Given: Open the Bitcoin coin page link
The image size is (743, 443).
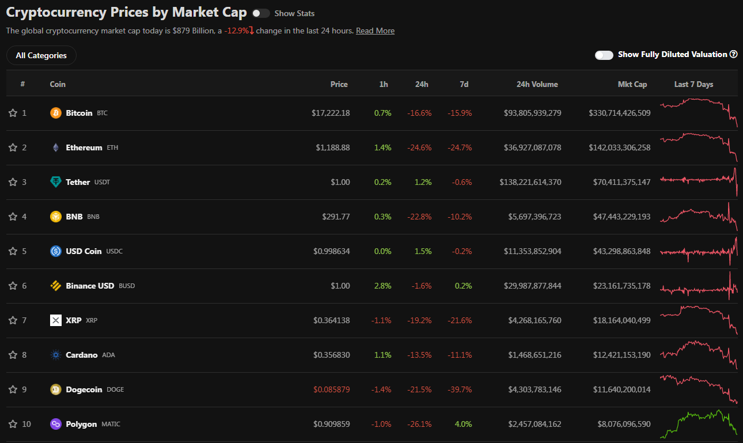Looking at the screenshot, I should pyautogui.click(x=79, y=113).
